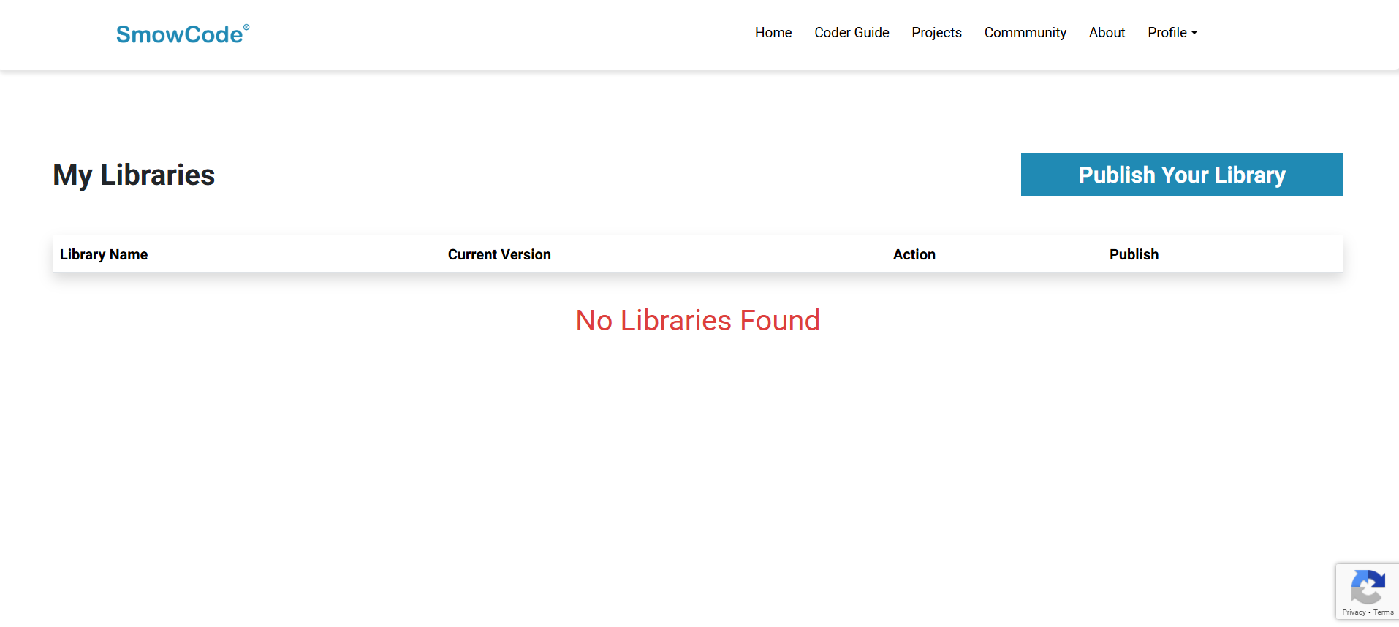
Task: Select the Publish column header
Action: tap(1134, 254)
